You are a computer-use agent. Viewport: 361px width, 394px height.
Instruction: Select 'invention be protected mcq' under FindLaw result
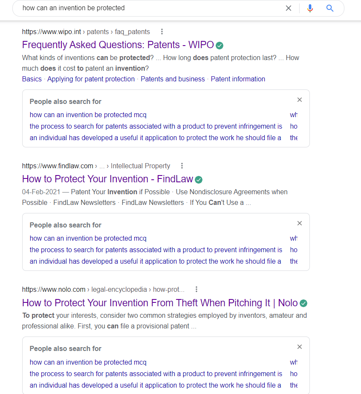click(x=88, y=239)
